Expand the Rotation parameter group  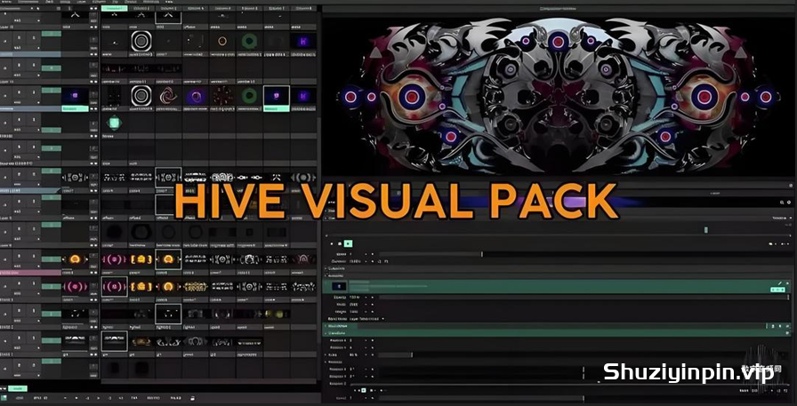click(326, 362)
